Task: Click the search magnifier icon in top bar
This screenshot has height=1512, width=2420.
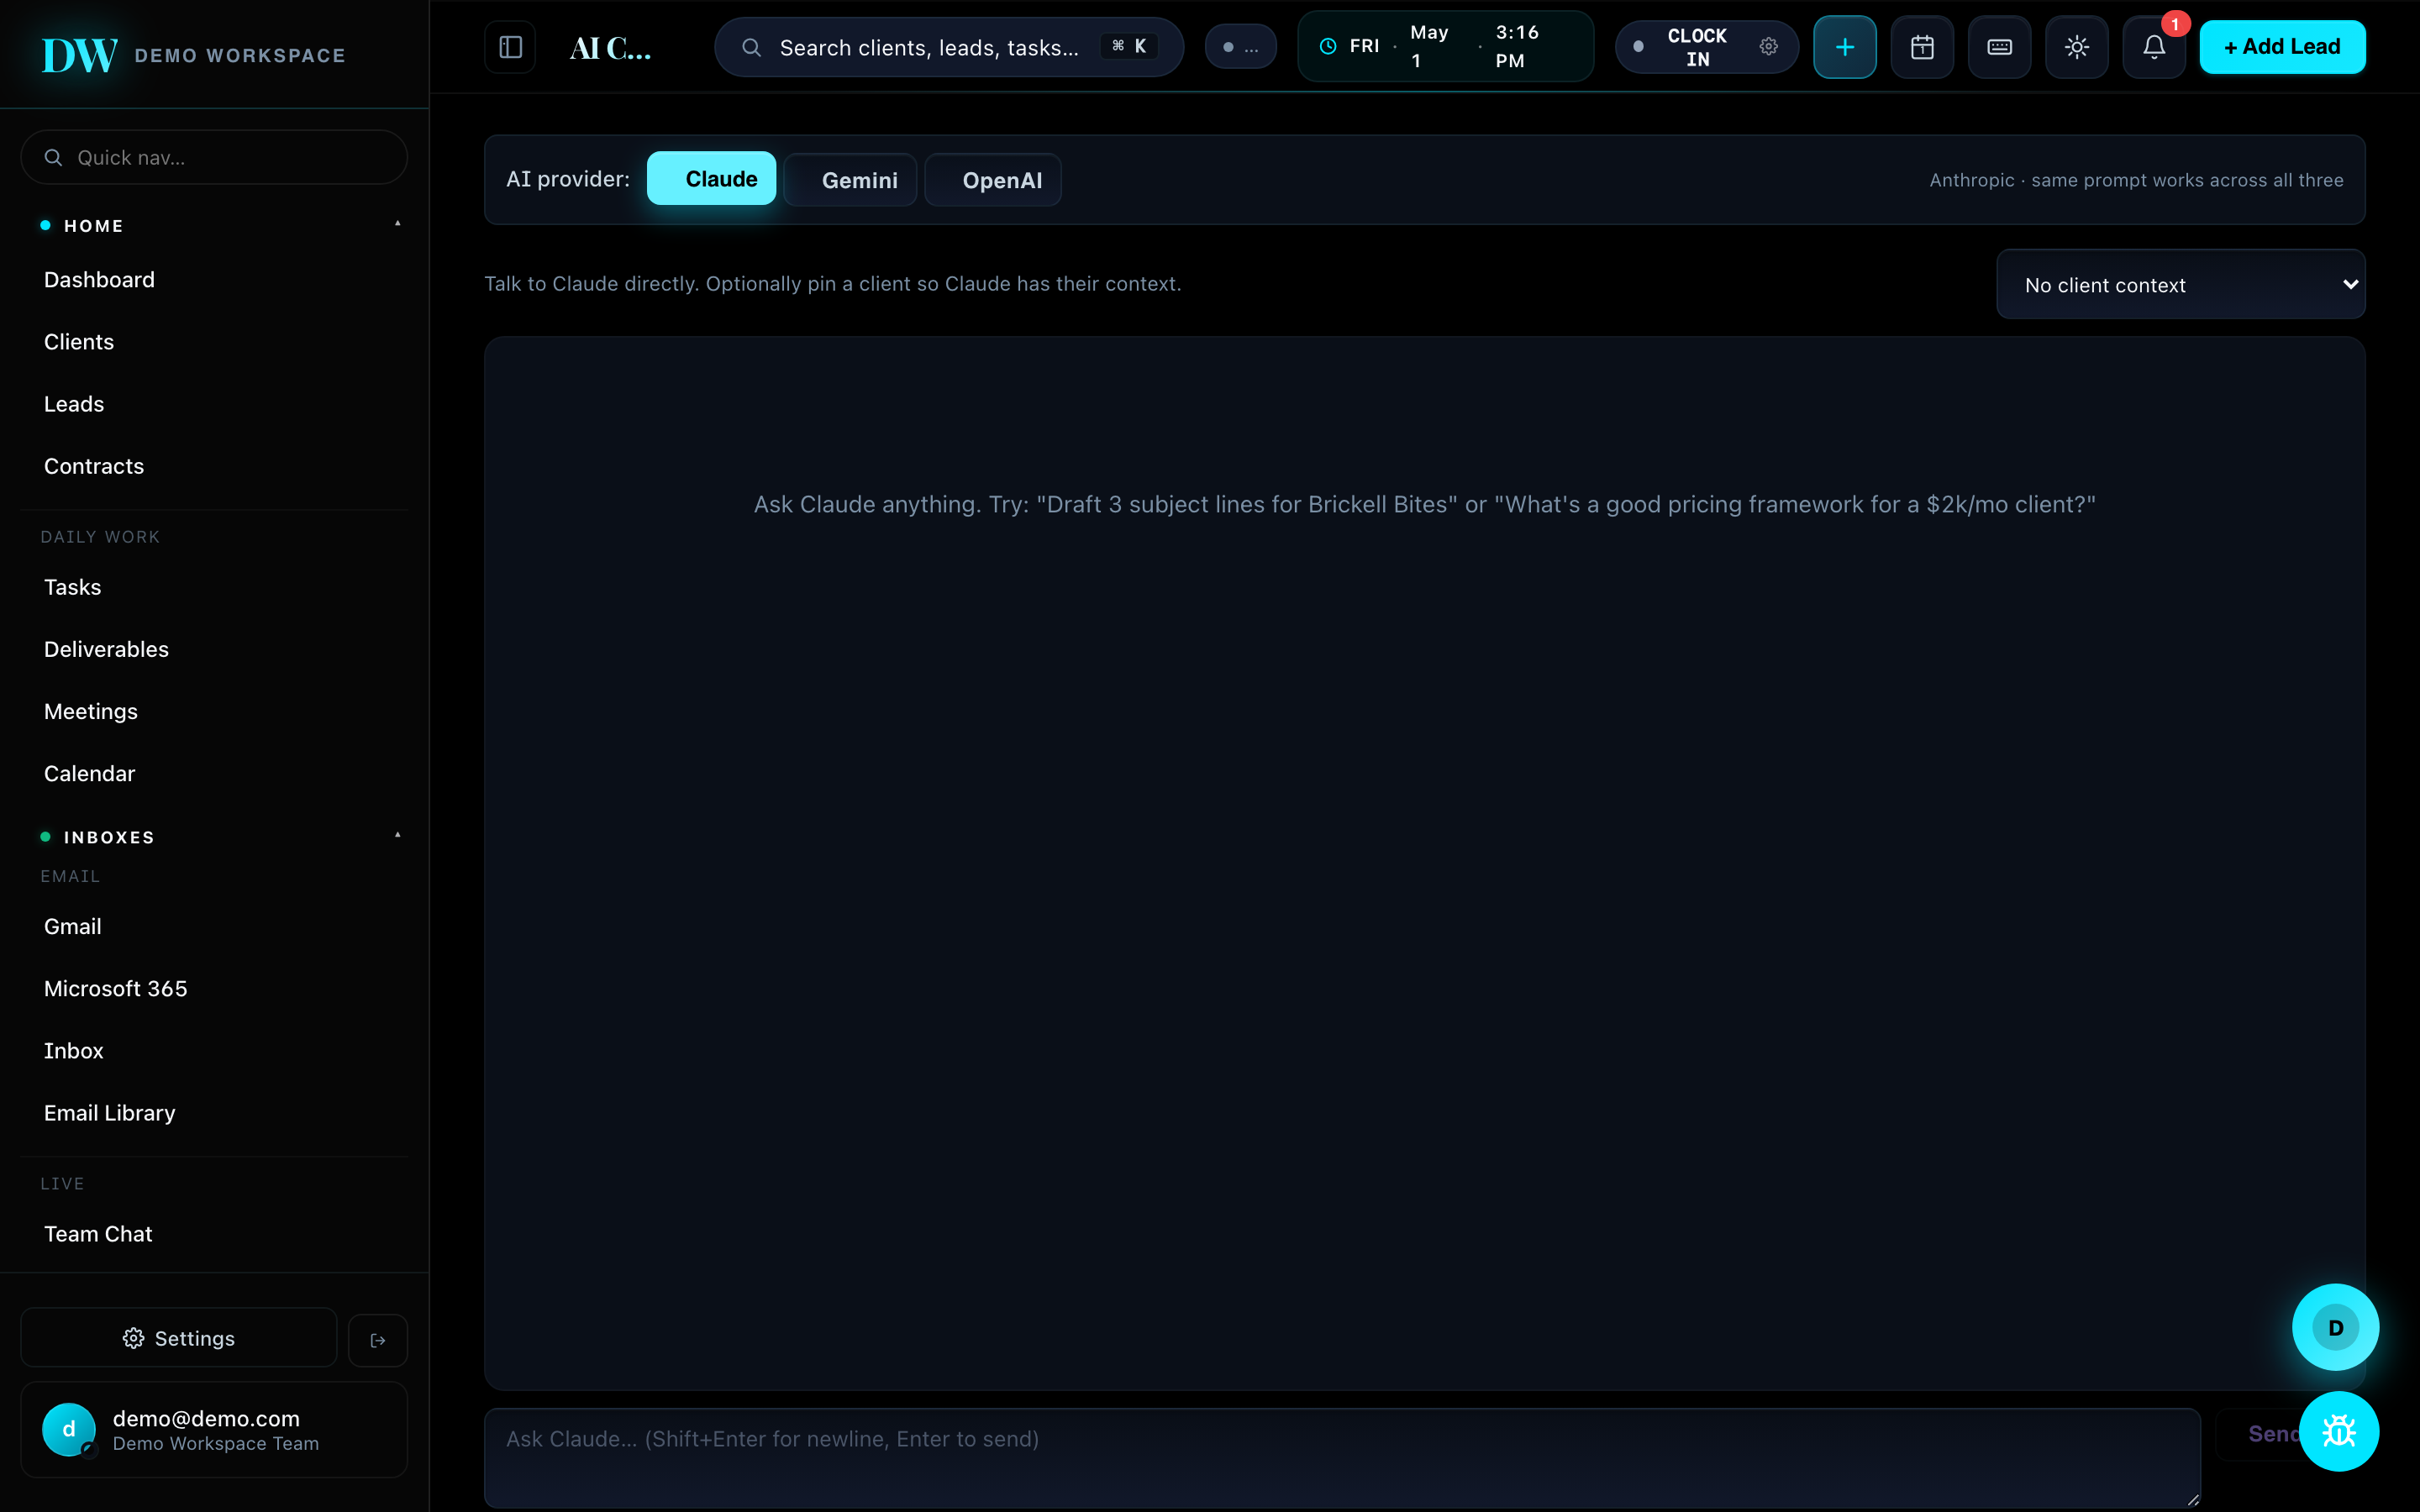Action: (x=751, y=47)
